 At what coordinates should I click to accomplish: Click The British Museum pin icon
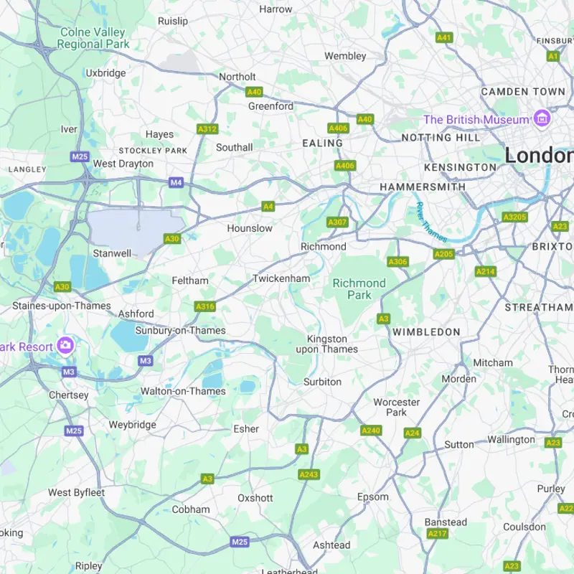click(542, 118)
